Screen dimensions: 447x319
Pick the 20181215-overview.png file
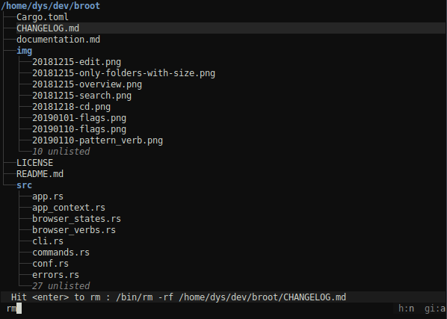coord(87,84)
